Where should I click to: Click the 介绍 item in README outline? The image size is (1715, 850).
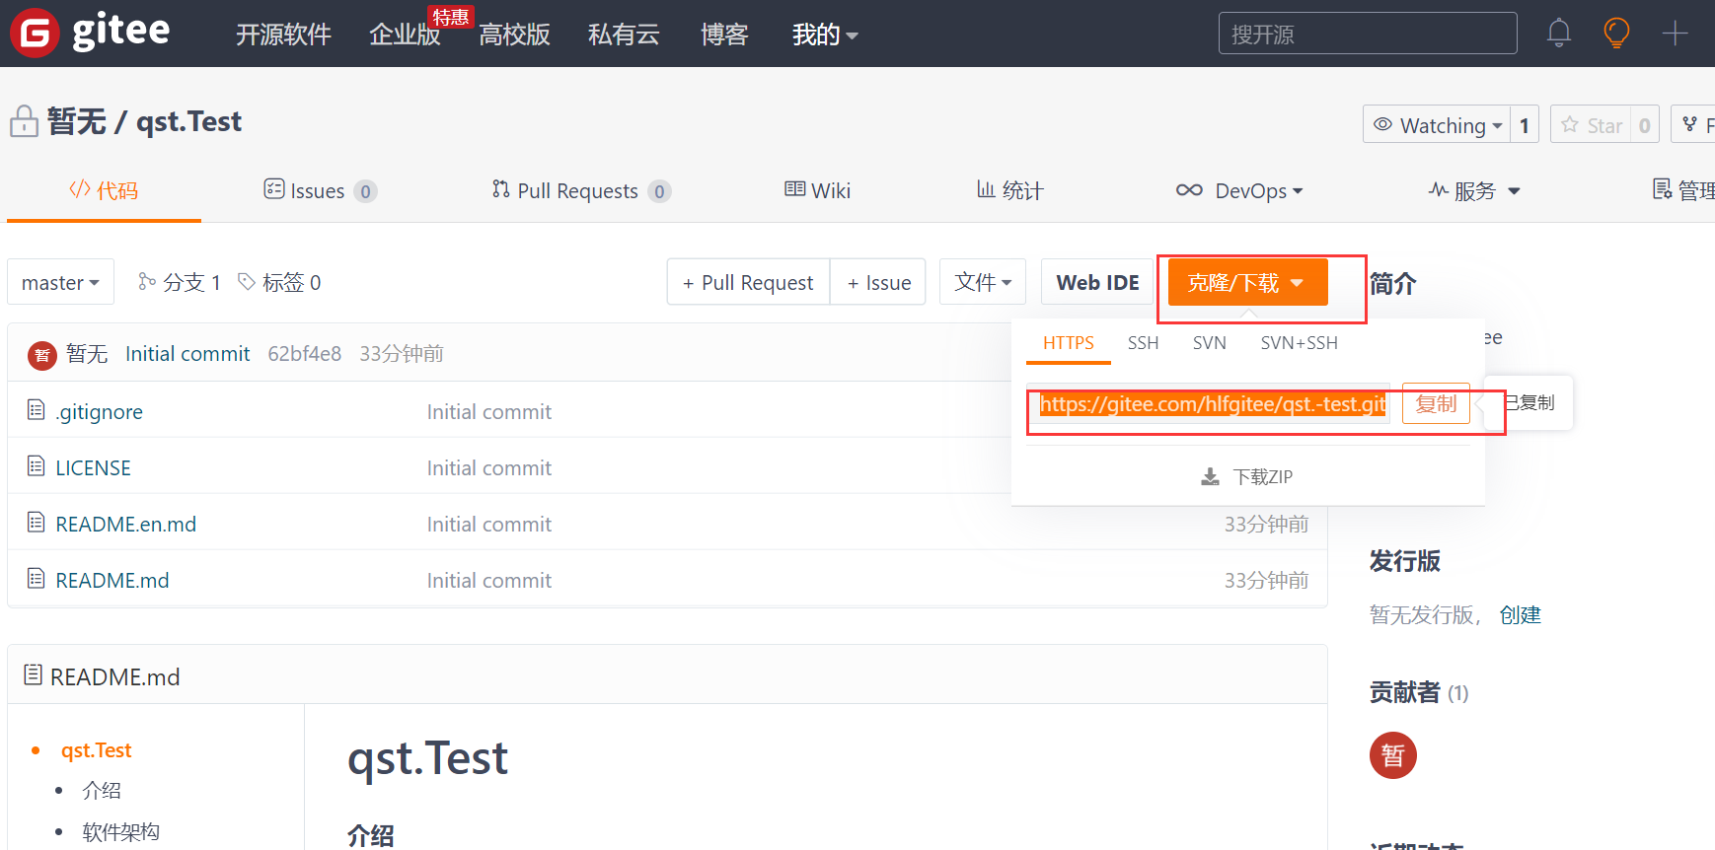102,791
